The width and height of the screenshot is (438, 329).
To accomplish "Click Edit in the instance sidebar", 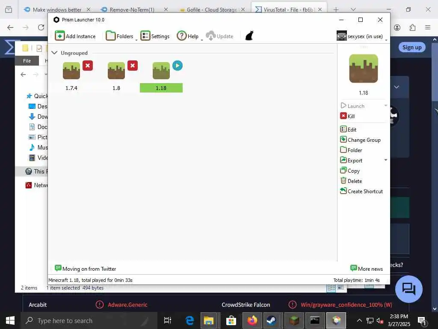I will point(348,129).
